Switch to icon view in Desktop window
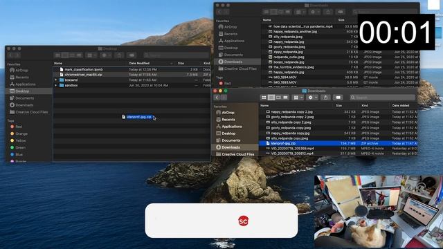This screenshot has height=249, width=443. (57, 55)
